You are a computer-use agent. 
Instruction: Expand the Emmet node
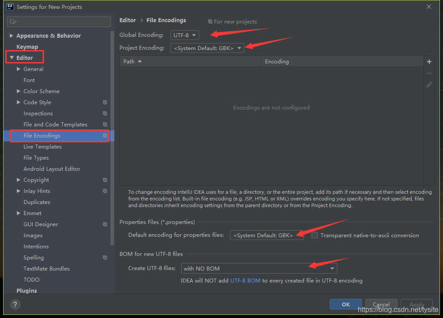pos(18,213)
